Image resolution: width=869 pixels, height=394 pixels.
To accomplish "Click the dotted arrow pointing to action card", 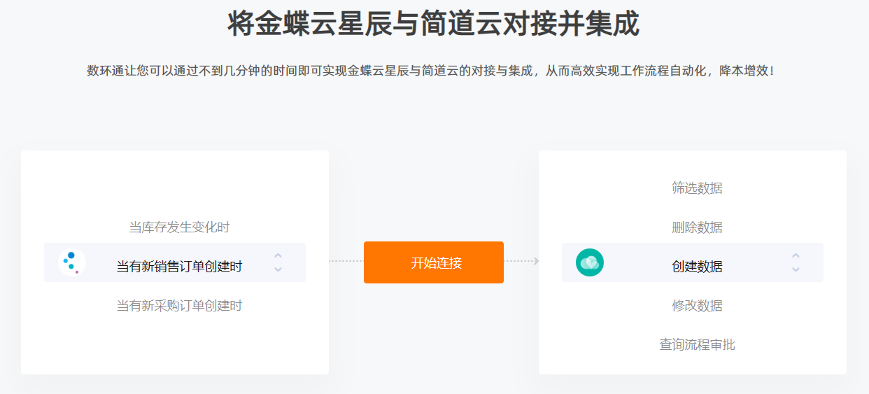I will (x=521, y=261).
